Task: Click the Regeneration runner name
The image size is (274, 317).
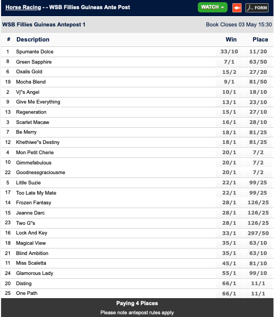Action: (31, 112)
